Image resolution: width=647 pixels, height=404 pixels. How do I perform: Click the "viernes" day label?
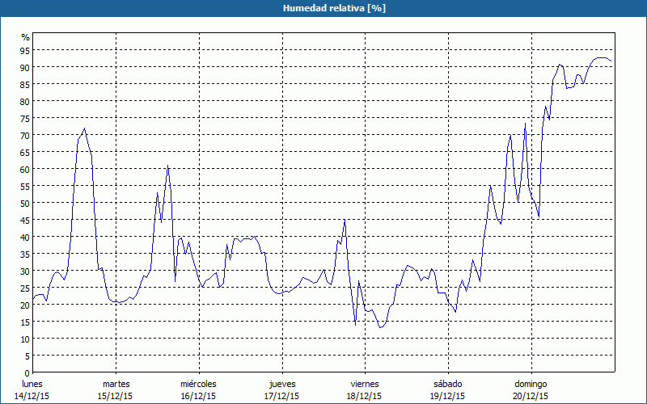[365, 384]
